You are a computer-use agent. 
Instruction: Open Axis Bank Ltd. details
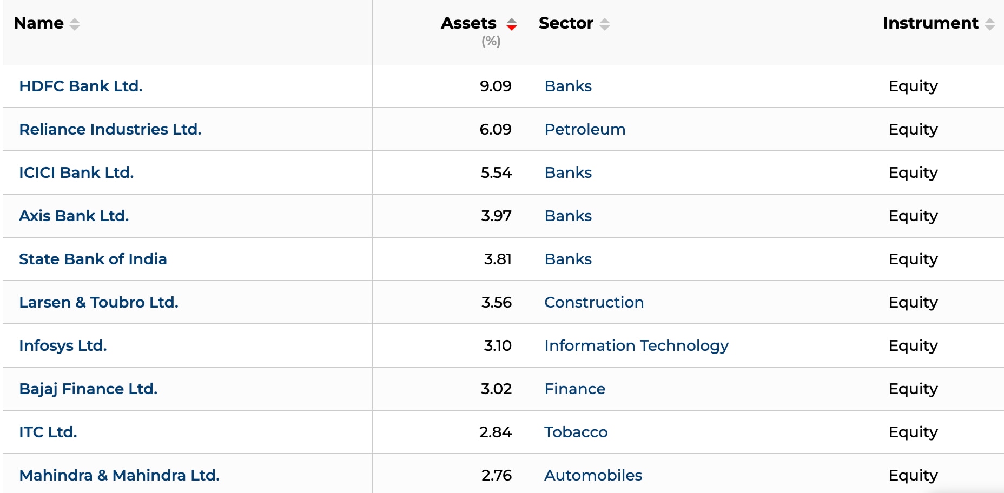(x=74, y=216)
